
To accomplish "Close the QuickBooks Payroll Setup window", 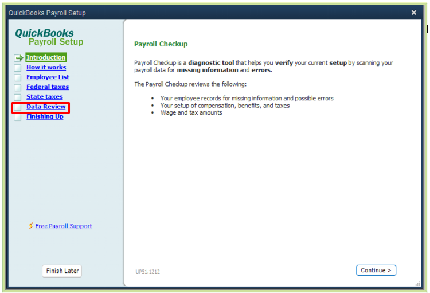I will [414, 13].
